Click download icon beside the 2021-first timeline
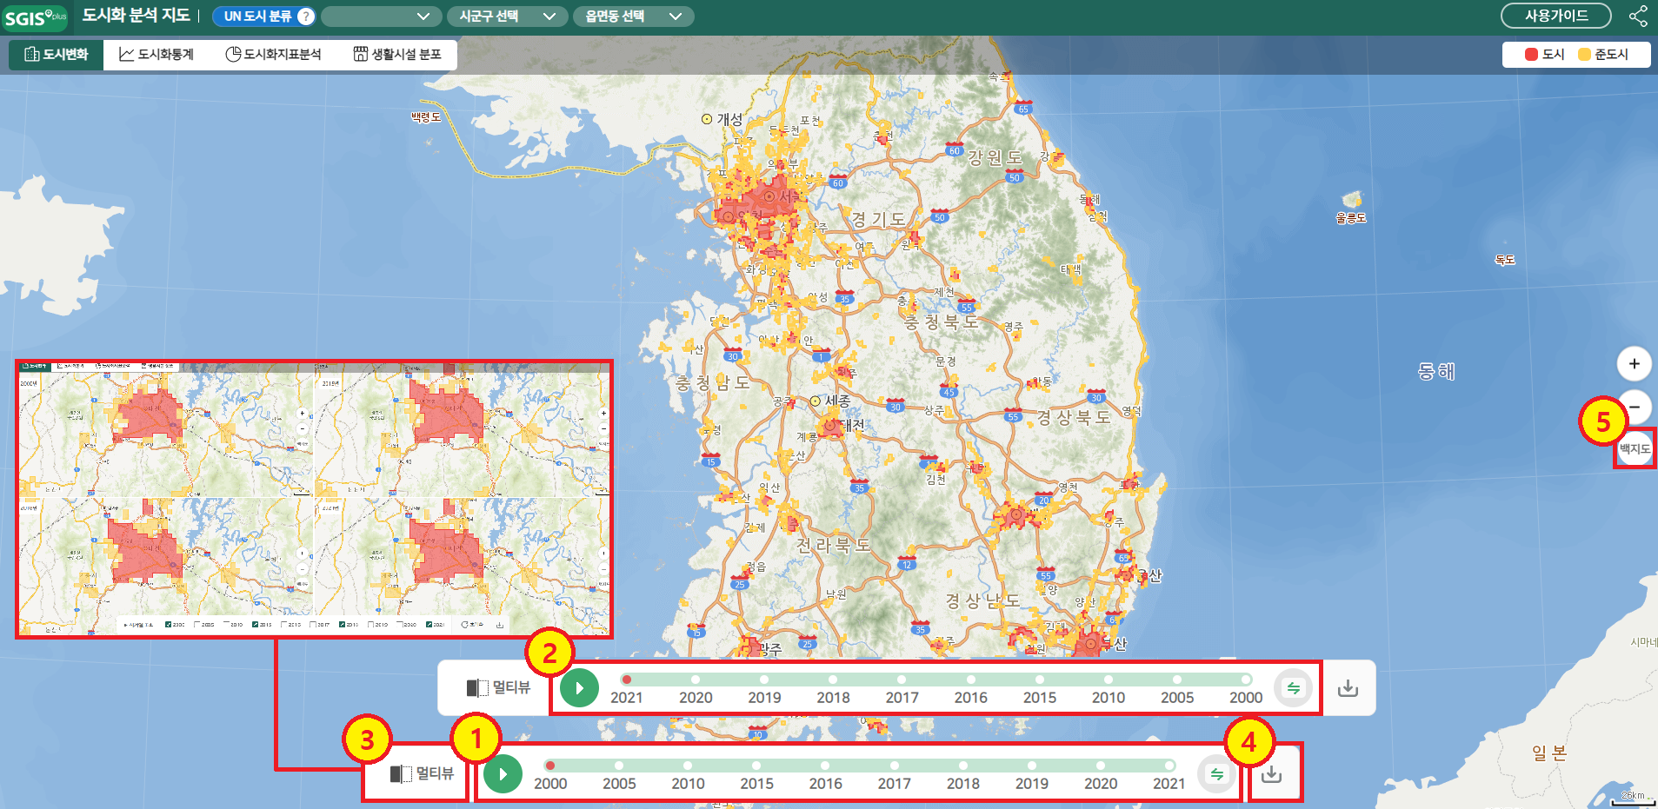1658x809 pixels. pyautogui.click(x=1348, y=688)
